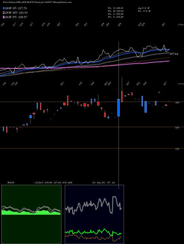The width and height of the screenshot is (184, 244).
Task: Select the DOW MT: 125.91 legend label
Action: pos(17,13)
